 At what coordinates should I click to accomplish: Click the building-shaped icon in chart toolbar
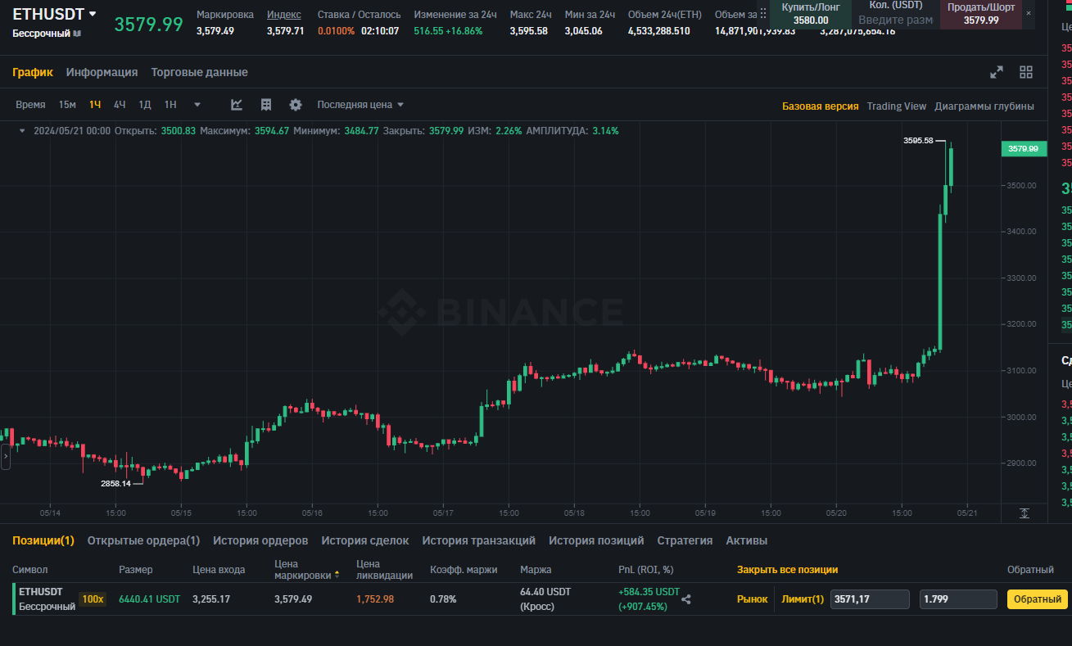[x=266, y=105]
